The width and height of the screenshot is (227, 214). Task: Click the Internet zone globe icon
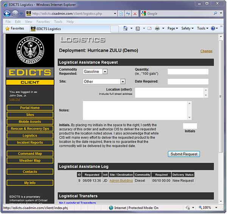click(111, 208)
